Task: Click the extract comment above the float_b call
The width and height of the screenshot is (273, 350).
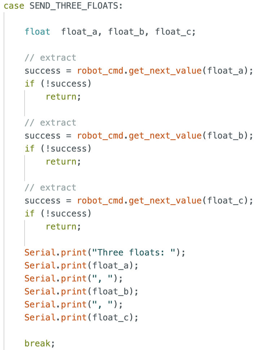Action: point(50,123)
